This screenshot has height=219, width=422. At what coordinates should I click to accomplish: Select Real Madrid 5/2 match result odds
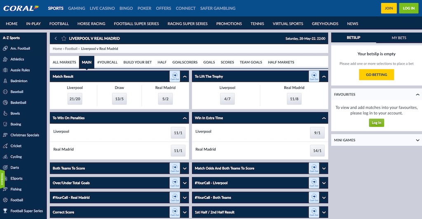(165, 99)
